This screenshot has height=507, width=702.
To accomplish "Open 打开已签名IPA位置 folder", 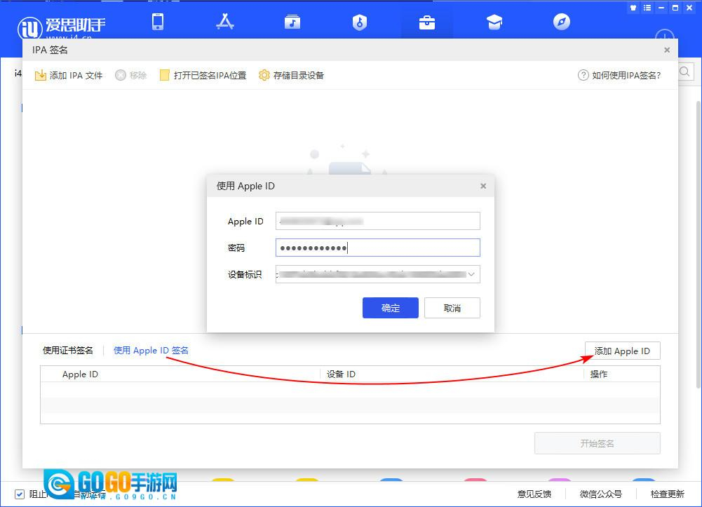I will [x=203, y=75].
